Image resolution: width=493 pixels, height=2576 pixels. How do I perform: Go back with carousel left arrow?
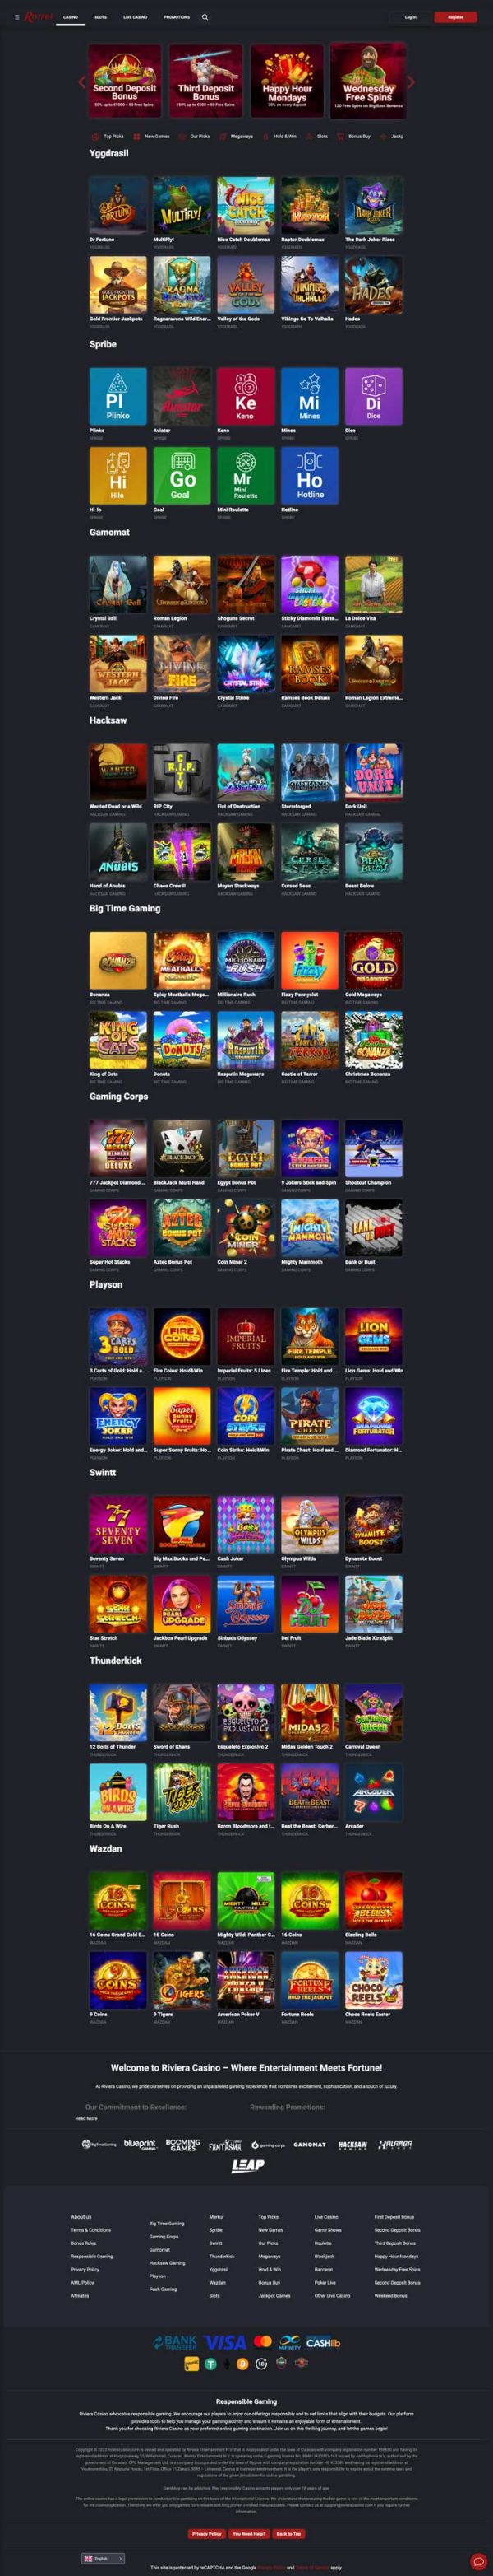pyautogui.click(x=82, y=82)
